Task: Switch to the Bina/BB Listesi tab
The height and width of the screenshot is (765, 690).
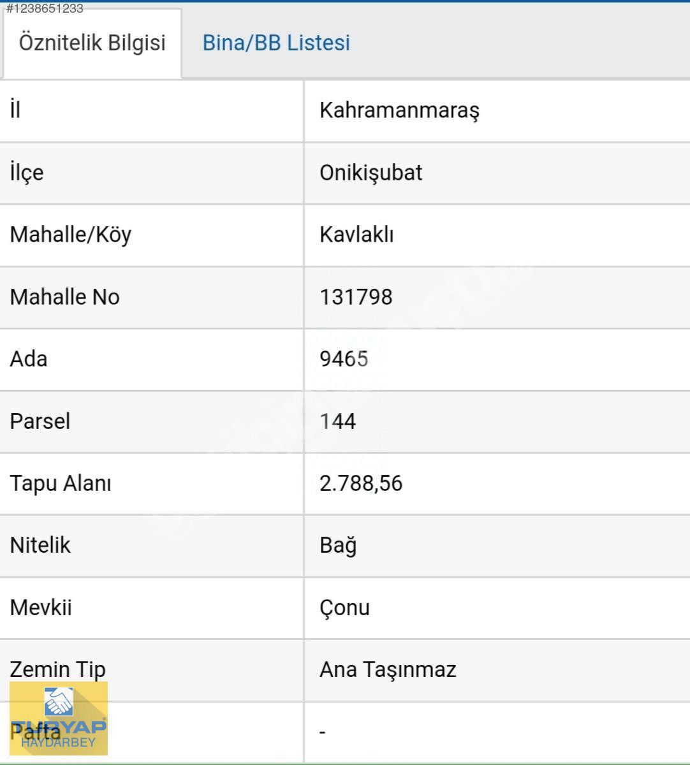Action: tap(276, 43)
